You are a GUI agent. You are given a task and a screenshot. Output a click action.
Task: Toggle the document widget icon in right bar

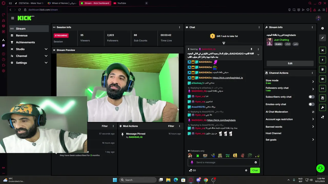click(323, 69)
